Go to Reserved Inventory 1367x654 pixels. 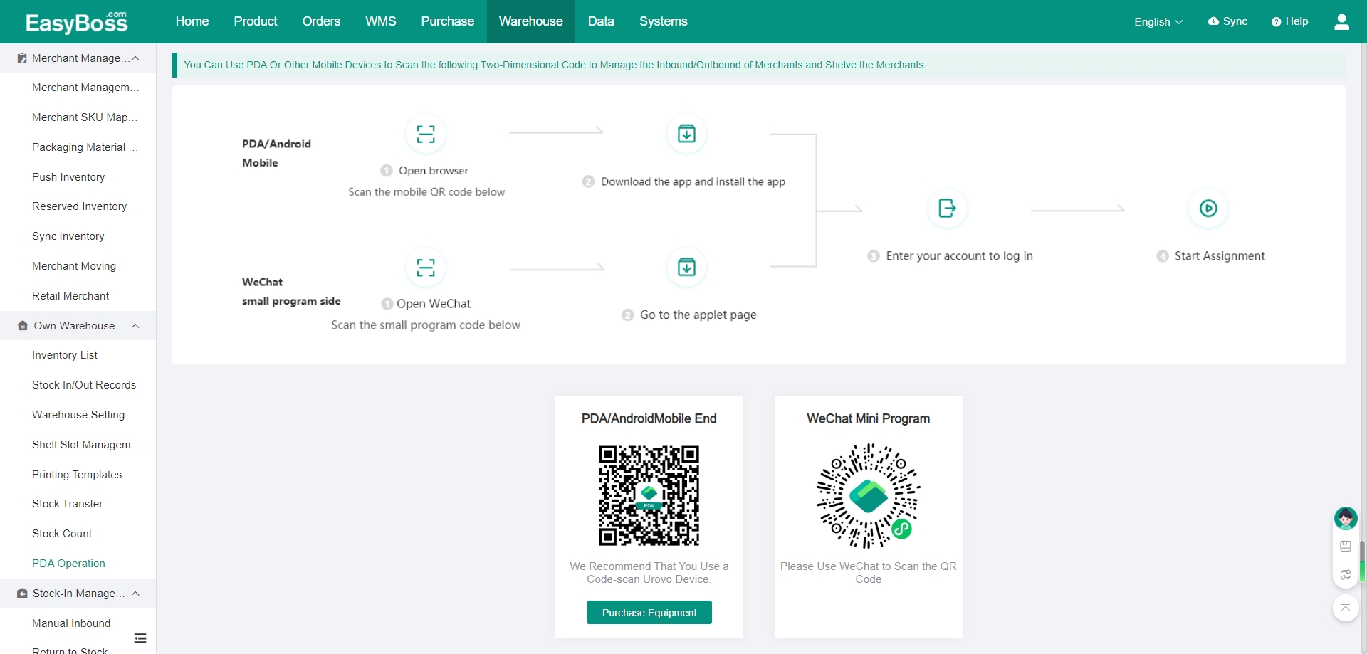point(78,206)
